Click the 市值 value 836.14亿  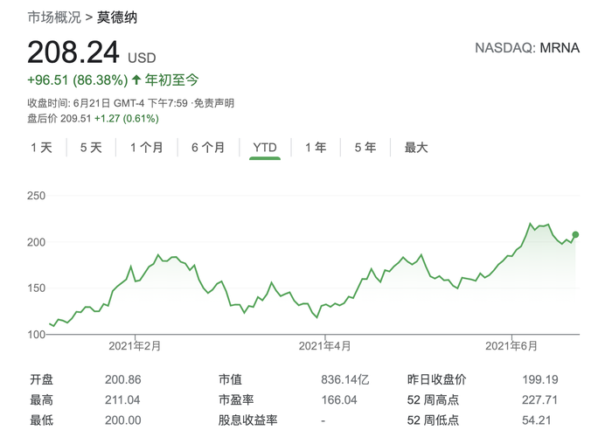[345, 379]
